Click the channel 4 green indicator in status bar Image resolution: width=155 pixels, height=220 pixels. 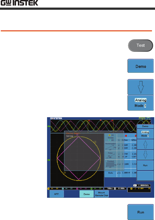click(91, 189)
